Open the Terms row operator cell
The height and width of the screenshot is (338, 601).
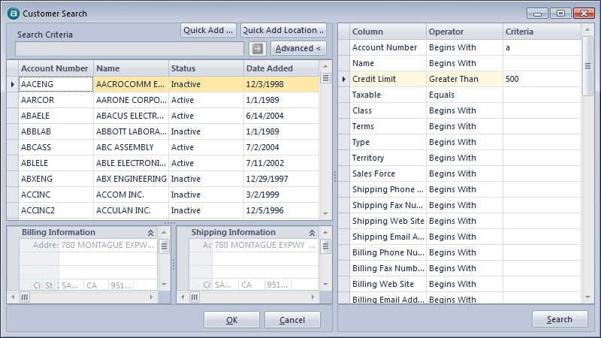(464, 126)
